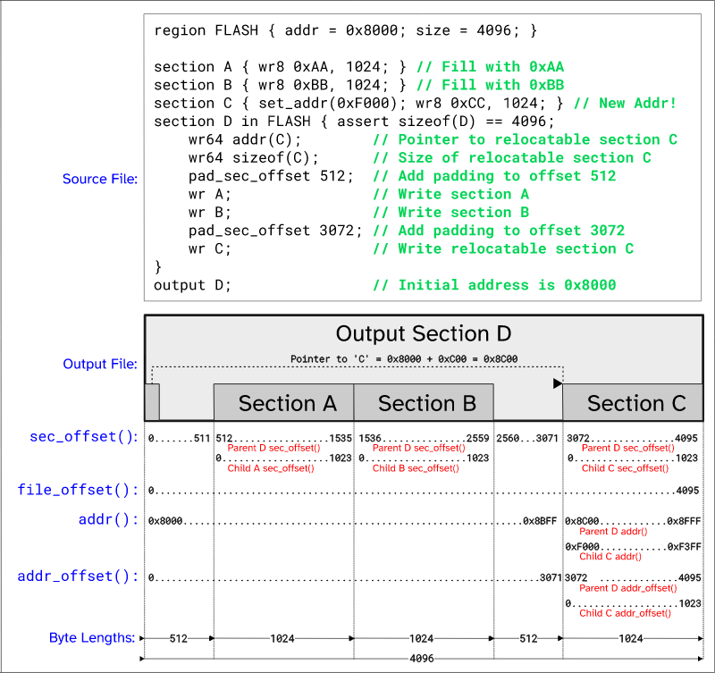Screen dimensions: 715x673
Task: Click the 'wr B;' statement
Action: point(210,213)
